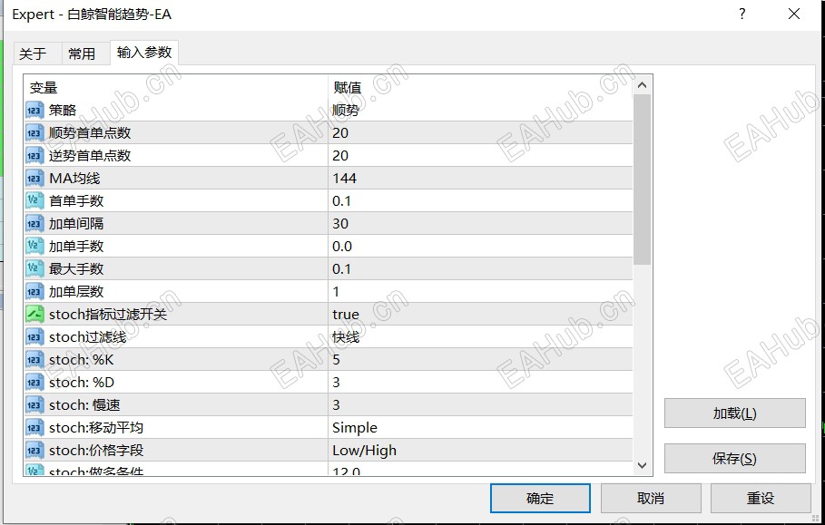Click the MA均线 value 144
The height and width of the screenshot is (525, 825).
345,178
